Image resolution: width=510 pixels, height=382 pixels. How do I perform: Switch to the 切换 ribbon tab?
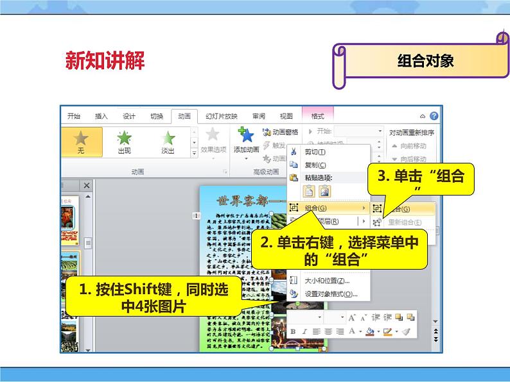(157, 116)
